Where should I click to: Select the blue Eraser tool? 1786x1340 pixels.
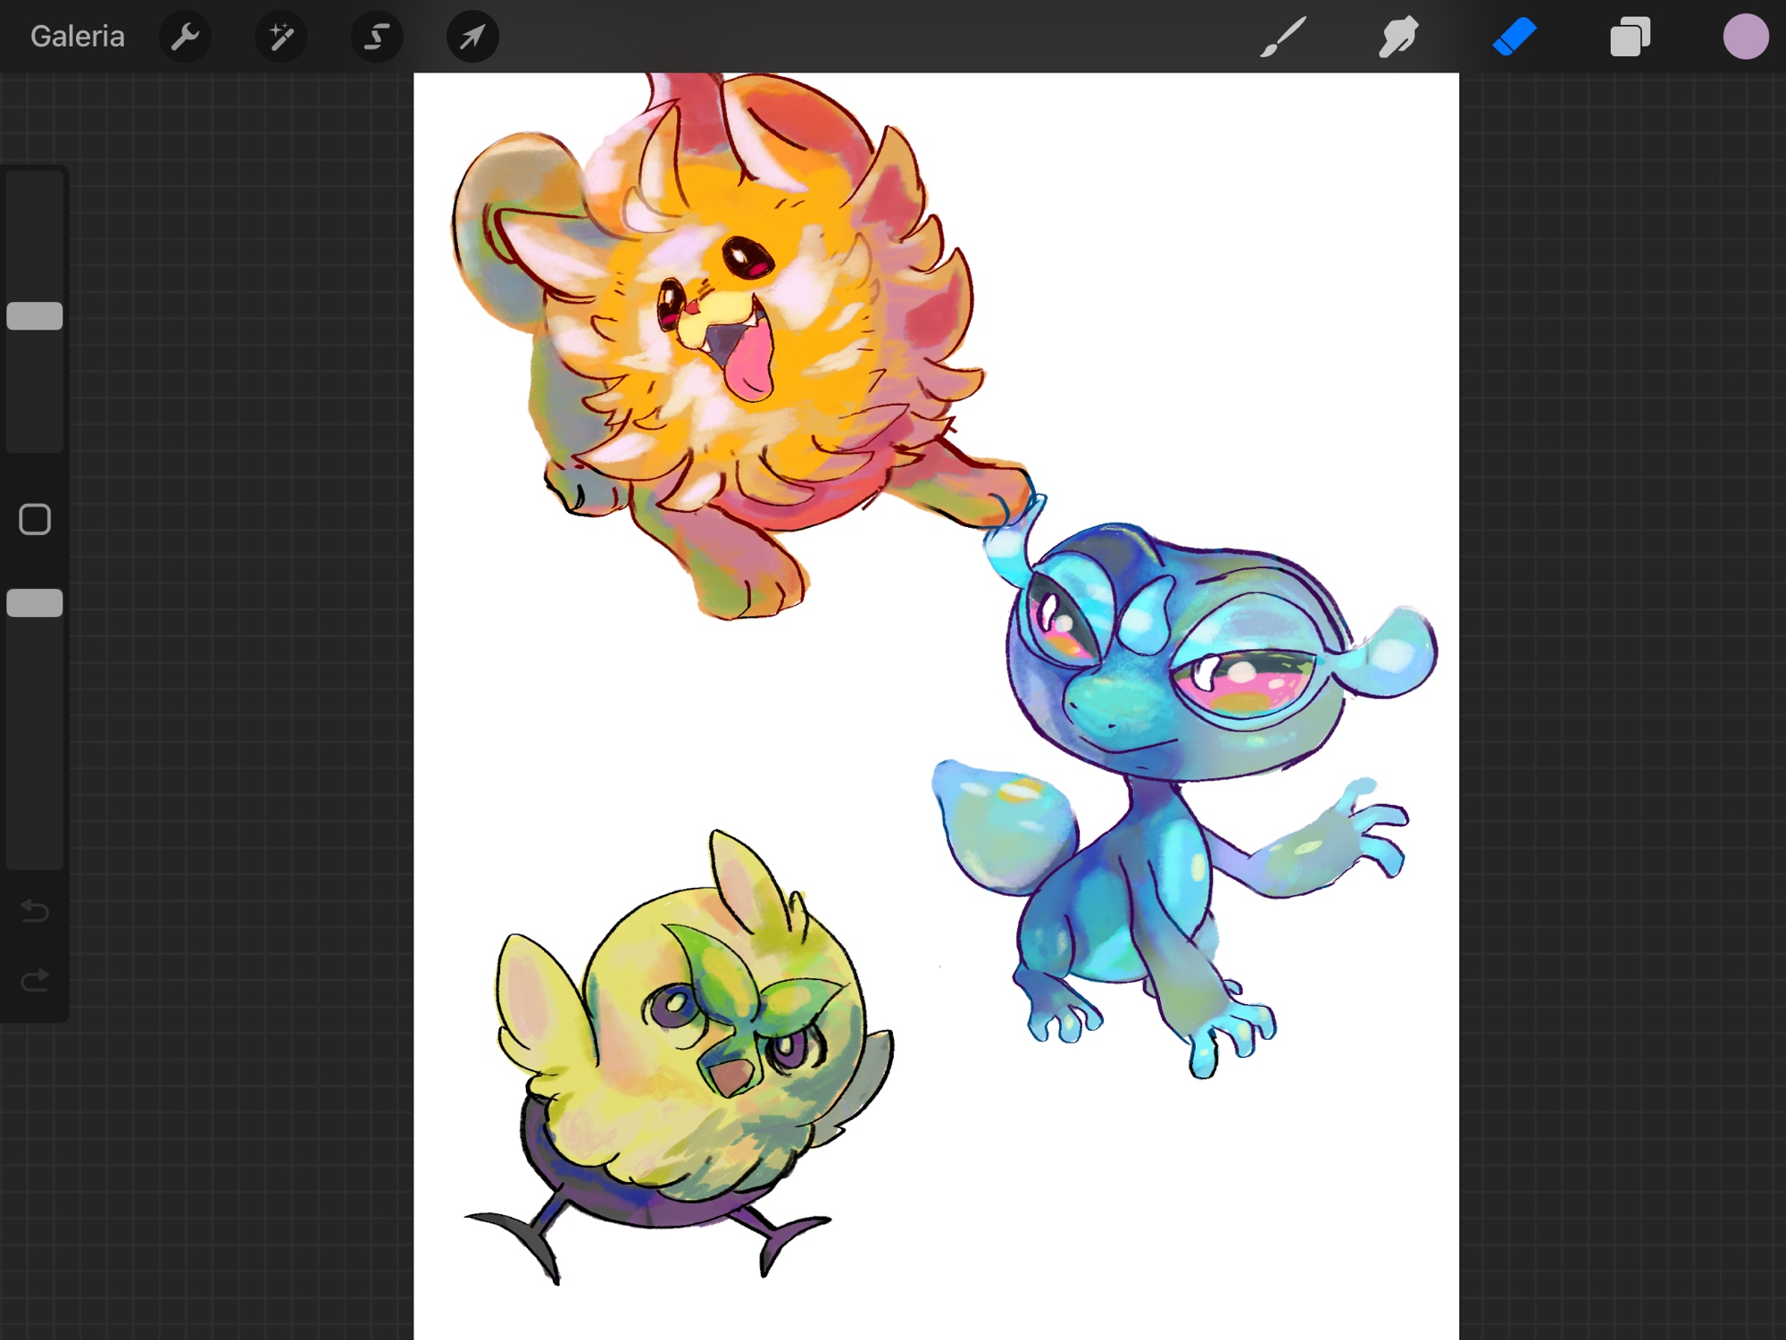click(1515, 37)
